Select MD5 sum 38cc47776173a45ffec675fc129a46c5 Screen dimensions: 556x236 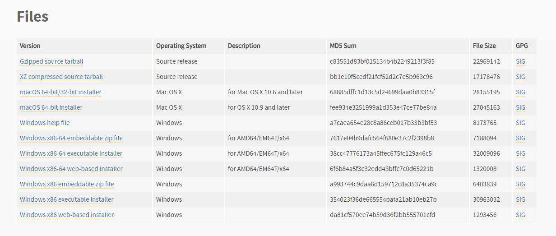pyautogui.click(x=381, y=153)
